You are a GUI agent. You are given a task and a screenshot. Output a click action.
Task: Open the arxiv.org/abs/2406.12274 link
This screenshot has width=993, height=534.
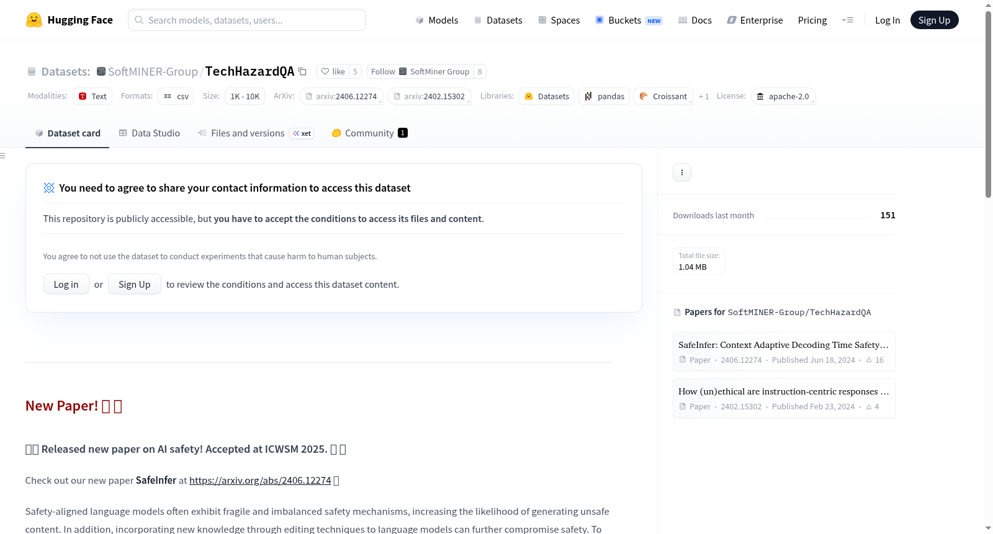pos(260,480)
